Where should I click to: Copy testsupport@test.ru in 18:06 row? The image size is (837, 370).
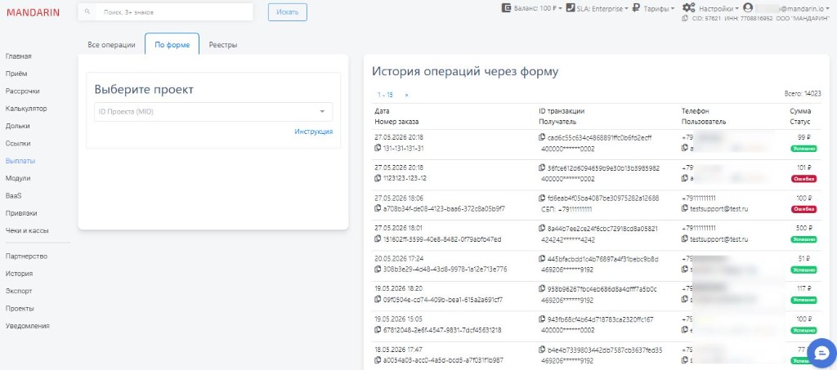pyautogui.click(x=685, y=208)
